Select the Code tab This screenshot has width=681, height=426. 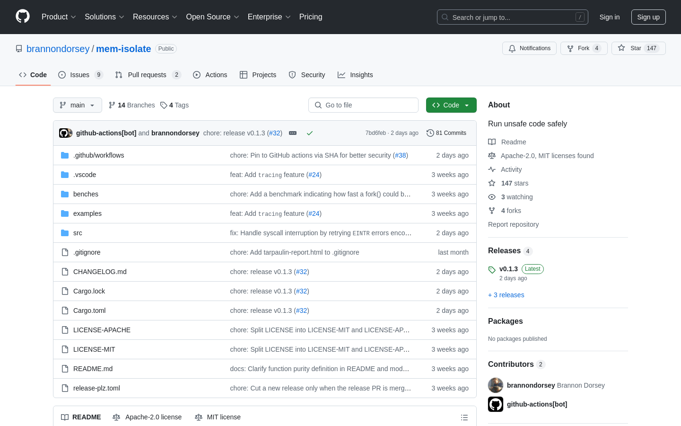(33, 75)
